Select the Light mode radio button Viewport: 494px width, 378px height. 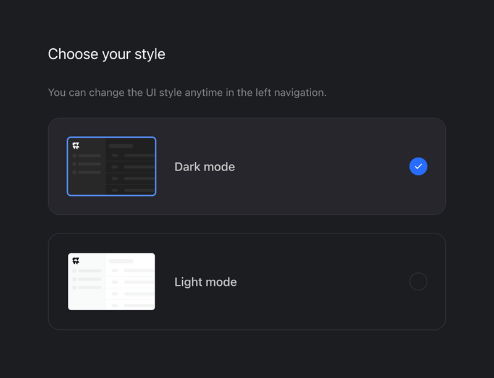tap(418, 281)
